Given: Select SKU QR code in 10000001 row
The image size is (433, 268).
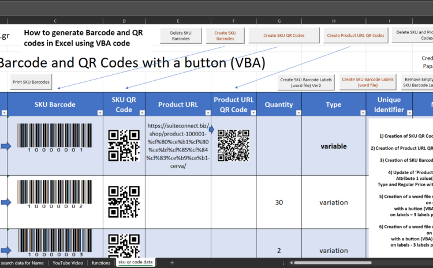Looking at the screenshot, I should [124, 146].
